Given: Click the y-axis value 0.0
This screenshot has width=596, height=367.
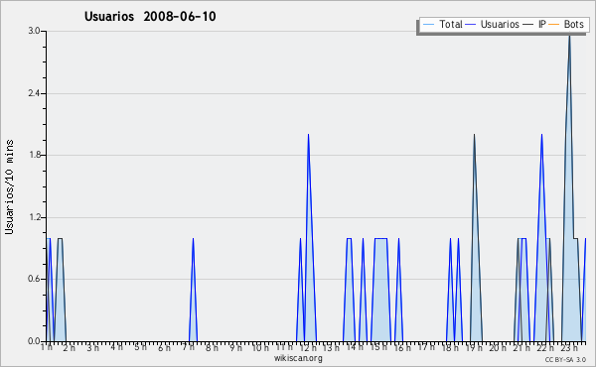Looking at the screenshot, I should 34,341.
